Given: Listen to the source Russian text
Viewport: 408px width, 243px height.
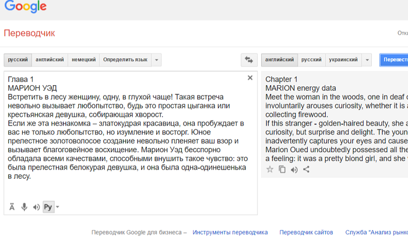Looking at the screenshot, I should (36, 207).
